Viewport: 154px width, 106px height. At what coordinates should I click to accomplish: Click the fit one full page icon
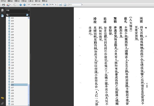[65, 5]
